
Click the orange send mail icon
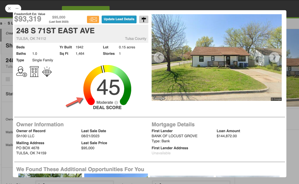93,19
